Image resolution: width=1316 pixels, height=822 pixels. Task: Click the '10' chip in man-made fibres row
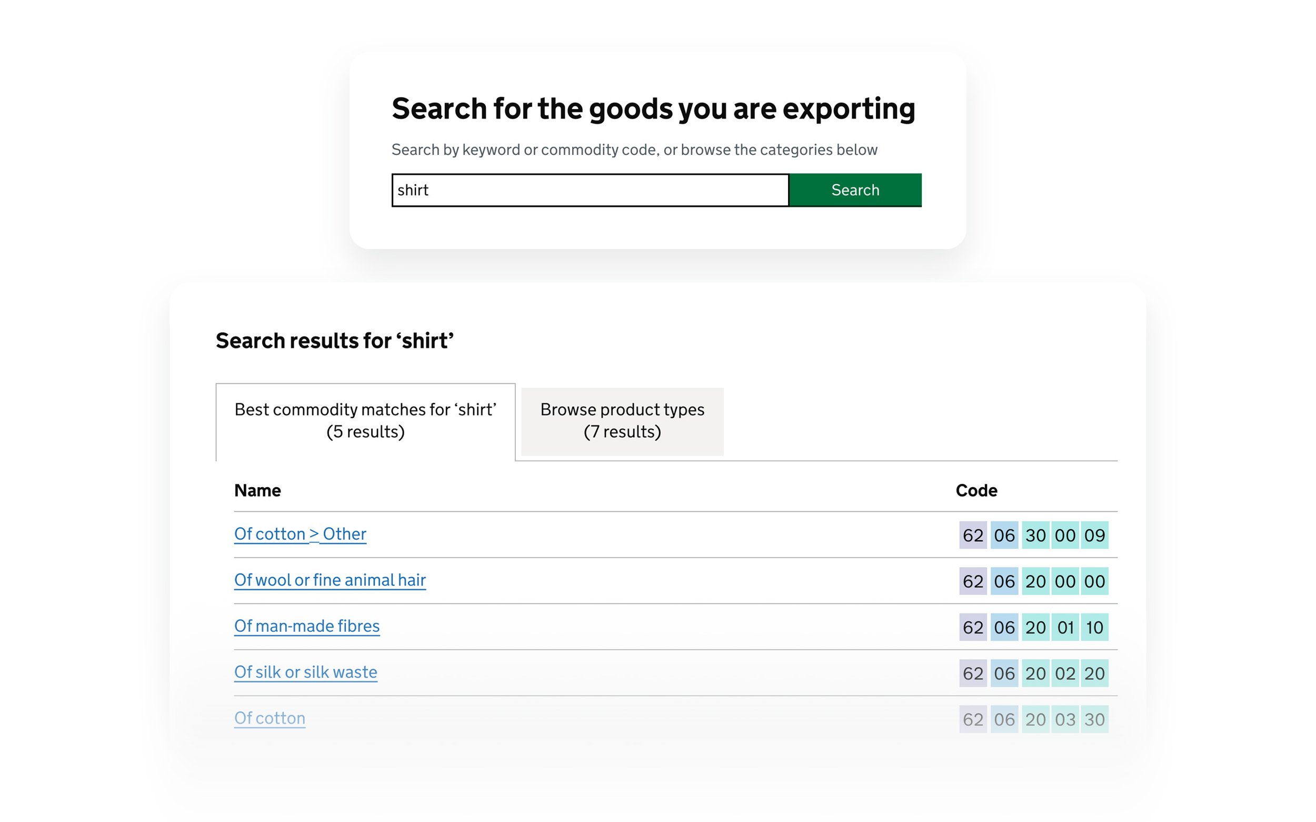1094,627
